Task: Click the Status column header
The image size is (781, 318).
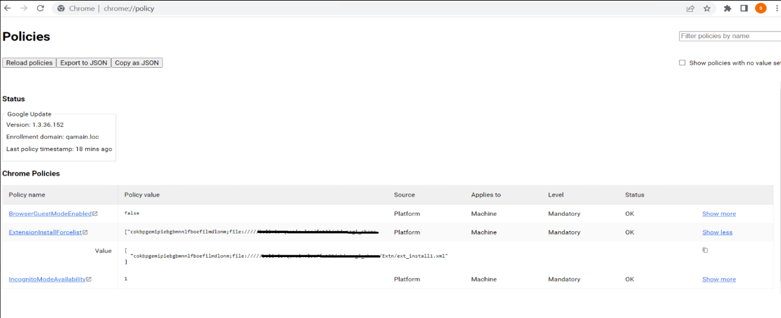Action: click(x=635, y=195)
